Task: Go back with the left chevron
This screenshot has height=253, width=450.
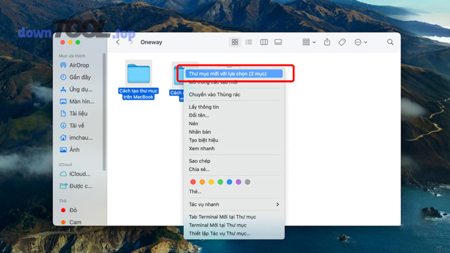Action: (x=118, y=42)
